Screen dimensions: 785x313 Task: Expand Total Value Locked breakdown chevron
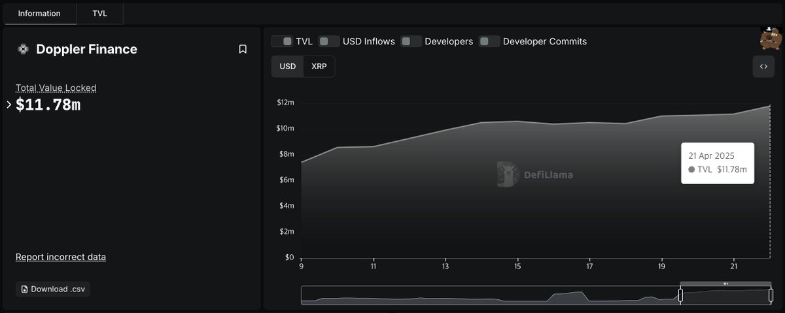click(9, 105)
